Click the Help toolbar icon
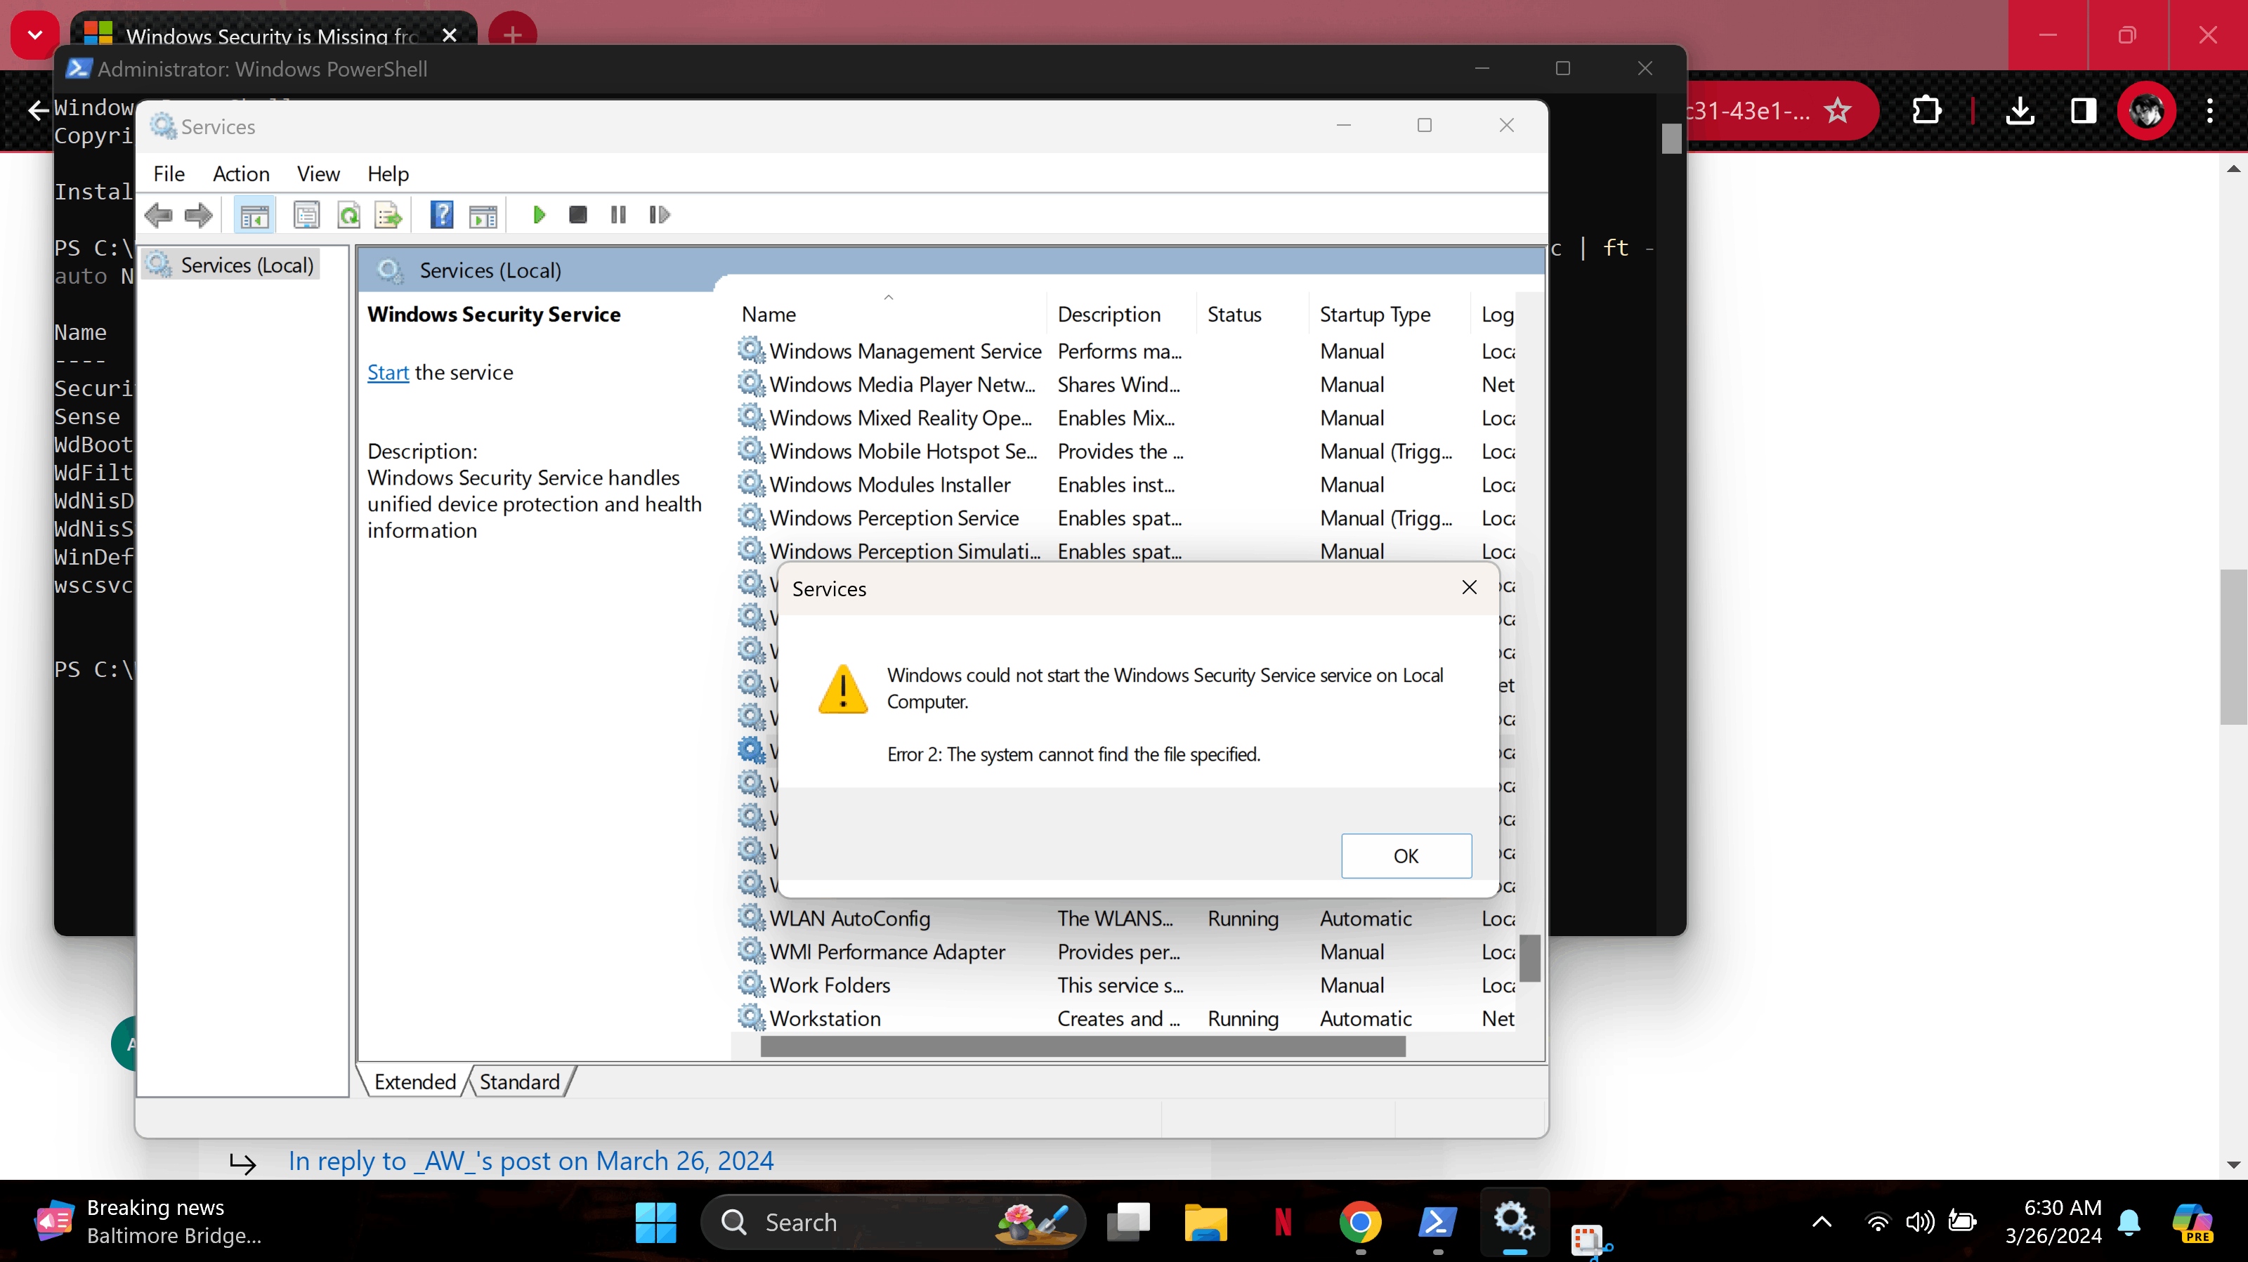 coord(442,215)
